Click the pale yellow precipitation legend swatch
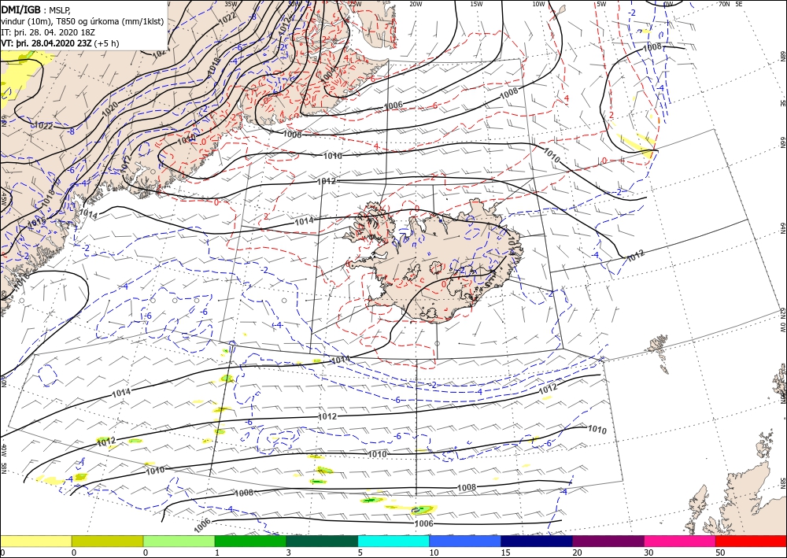Viewport: 787px width, 558px height. coord(35,541)
